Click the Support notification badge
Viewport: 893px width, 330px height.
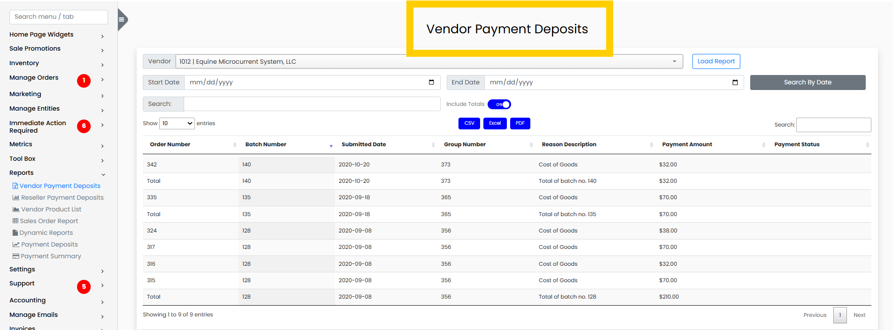84,286
